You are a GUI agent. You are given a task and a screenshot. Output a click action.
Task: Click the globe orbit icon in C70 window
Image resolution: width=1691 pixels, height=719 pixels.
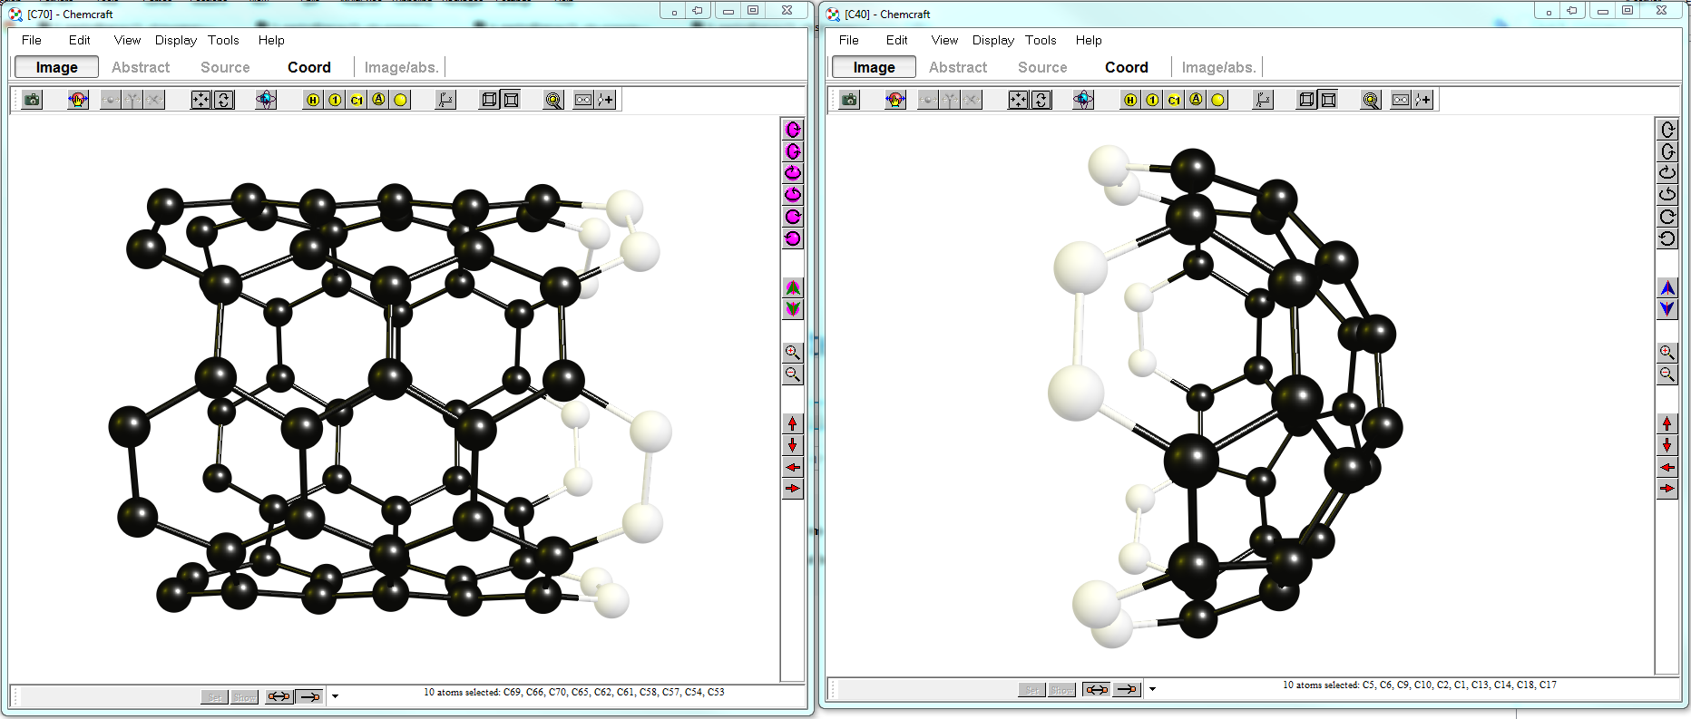coord(266,100)
